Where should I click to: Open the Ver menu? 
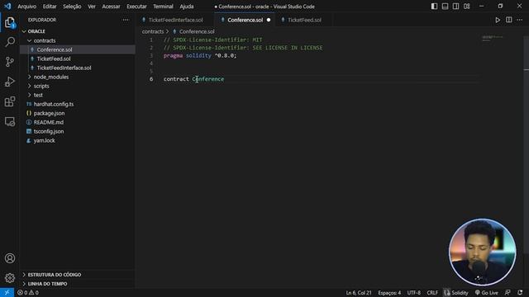click(x=92, y=7)
